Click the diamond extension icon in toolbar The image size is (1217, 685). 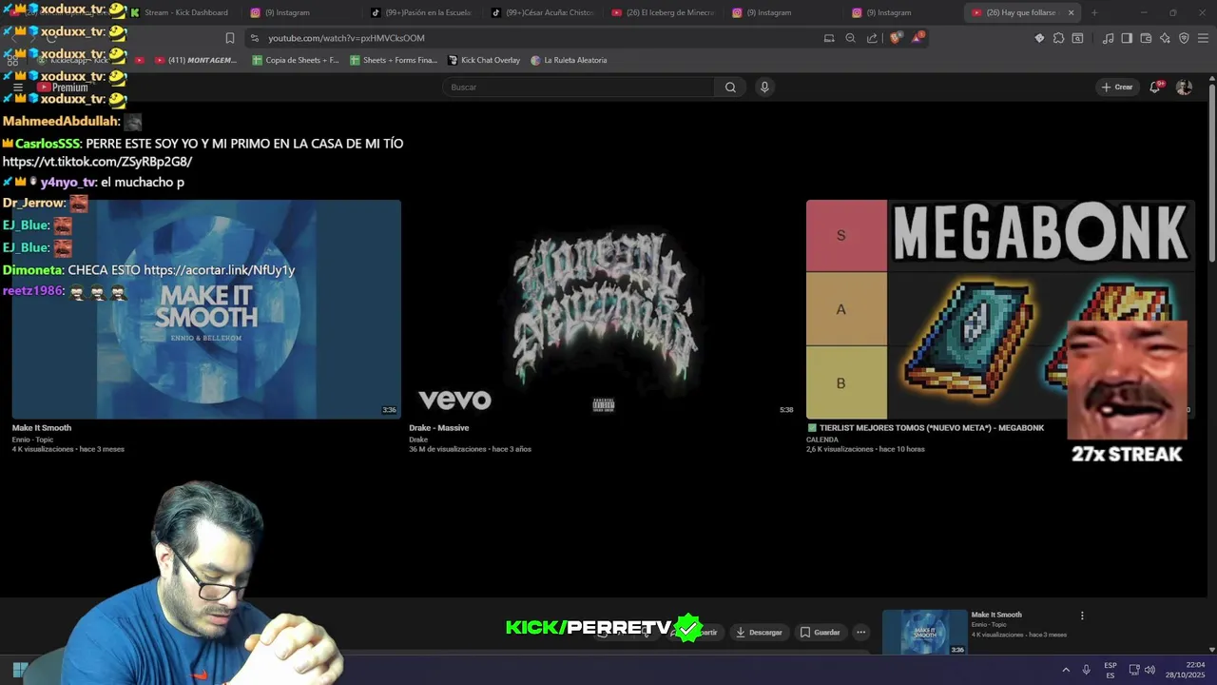tap(1039, 38)
